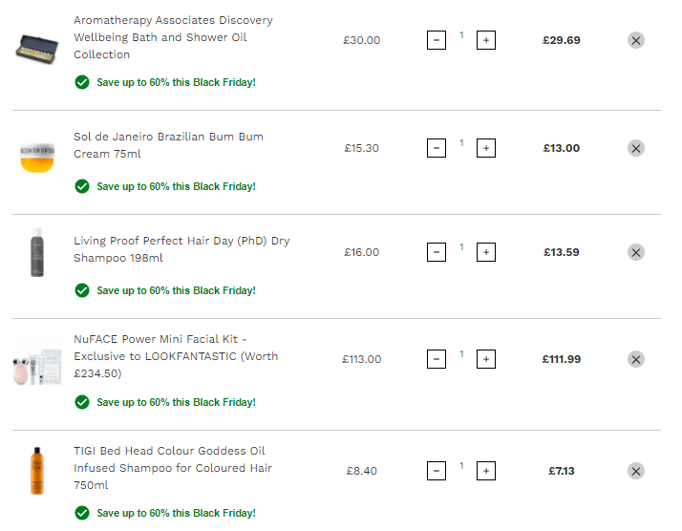This screenshot has height=531, width=682.
Task: View TIGI Bed Head orange bottle thumbnail
Action: point(37,471)
